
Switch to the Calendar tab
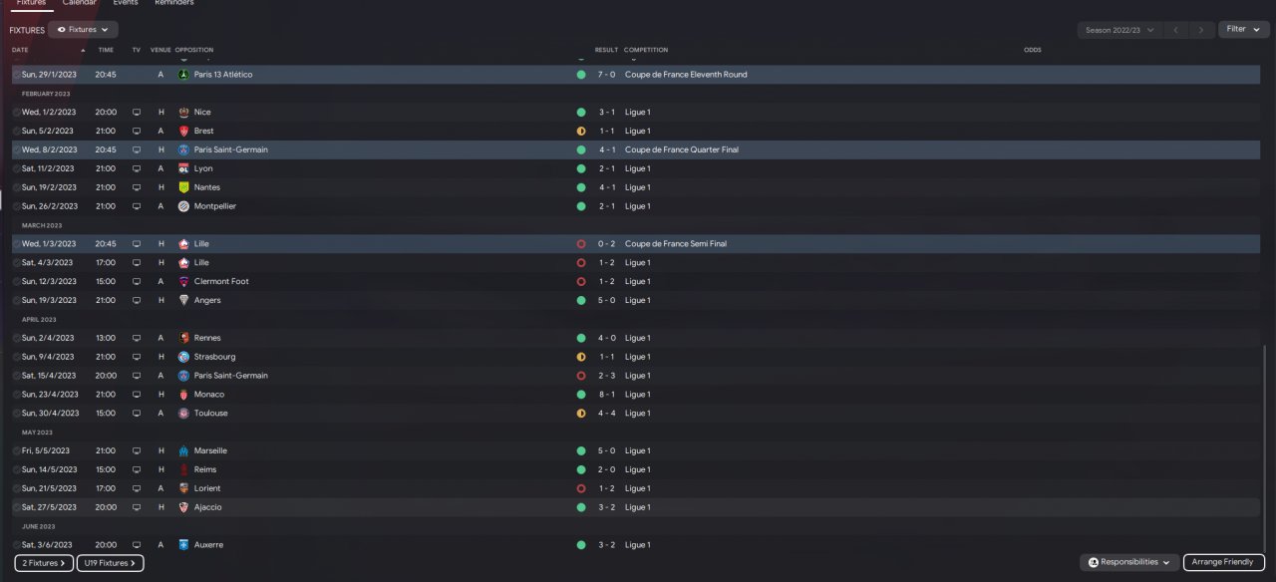pyautogui.click(x=80, y=3)
